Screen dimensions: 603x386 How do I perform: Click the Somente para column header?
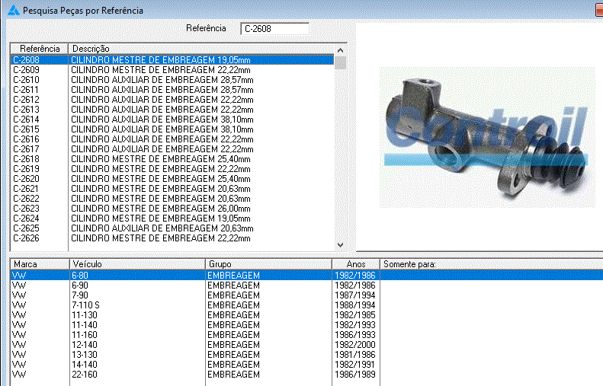(488, 264)
